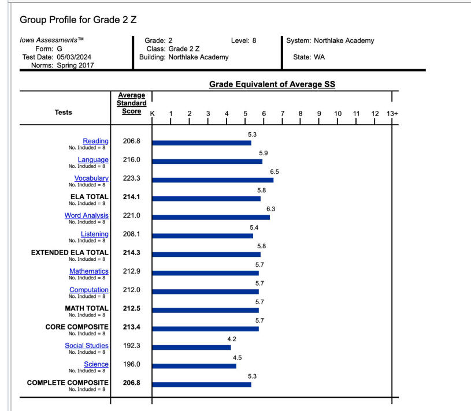The height and width of the screenshot is (411, 471).
Task: Click the Science bar showing 4.5
Action: click(194, 366)
